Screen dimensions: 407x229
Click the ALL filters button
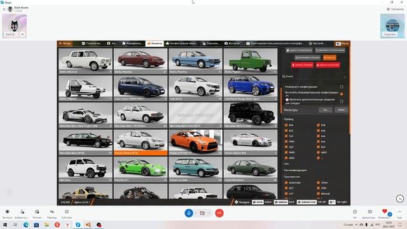(325, 110)
